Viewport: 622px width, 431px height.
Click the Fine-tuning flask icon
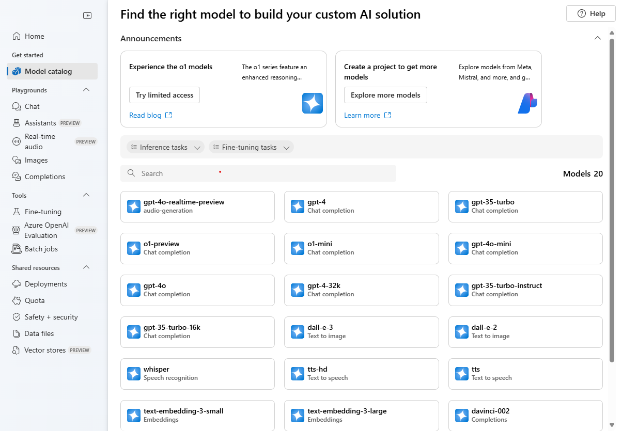(x=17, y=212)
